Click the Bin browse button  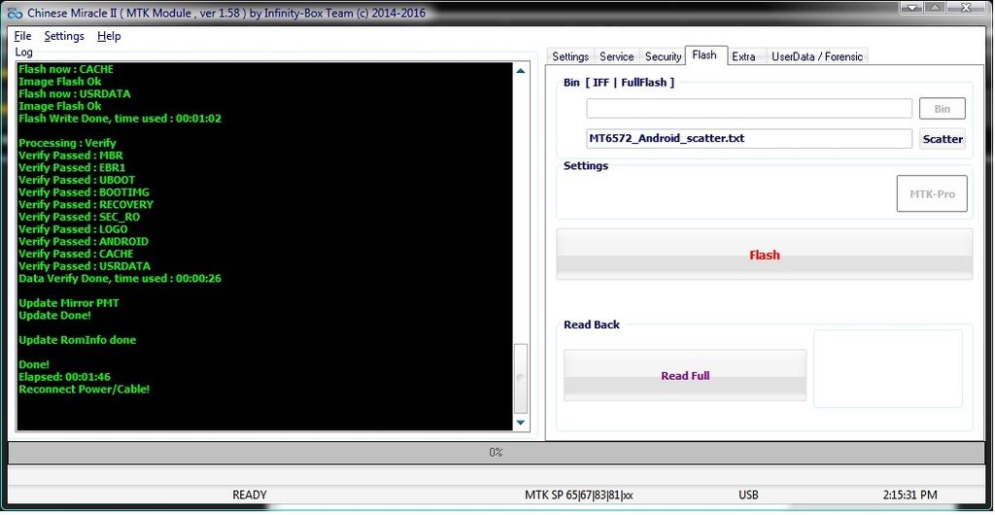(942, 109)
